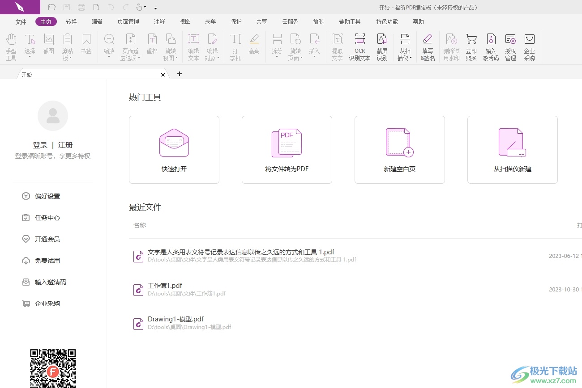Open the Split (拆分) dropdown
Image resolution: width=582 pixels, height=388 pixels.
[x=277, y=57]
